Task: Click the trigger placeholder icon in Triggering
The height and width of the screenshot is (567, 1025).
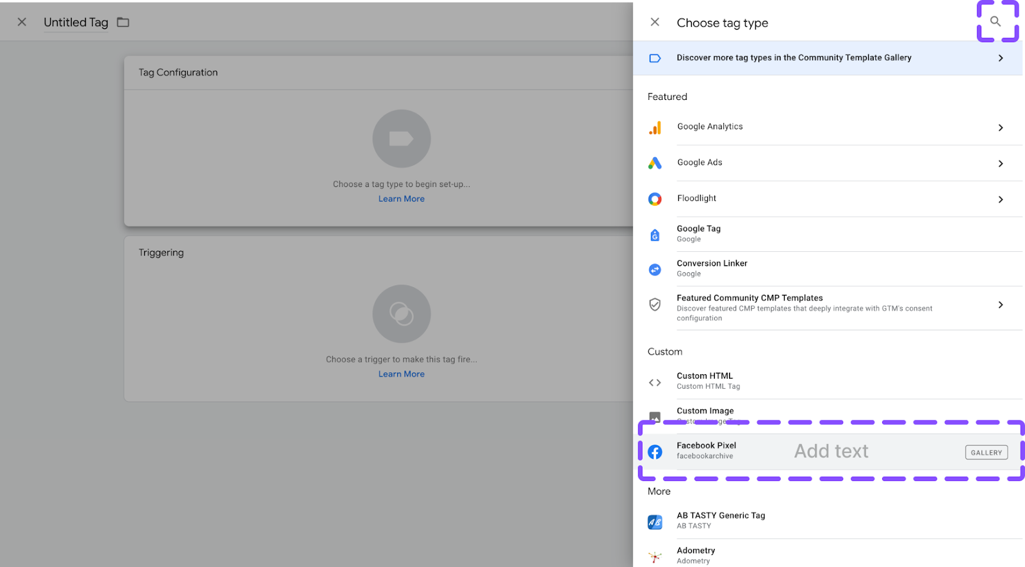Action: [402, 314]
